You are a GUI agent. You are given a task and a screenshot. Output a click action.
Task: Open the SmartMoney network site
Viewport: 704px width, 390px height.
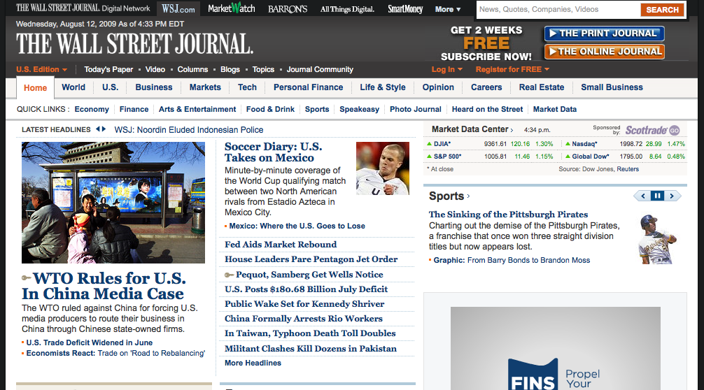[405, 9]
